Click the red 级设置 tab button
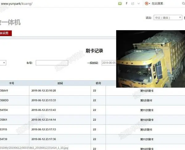 tap(6, 33)
